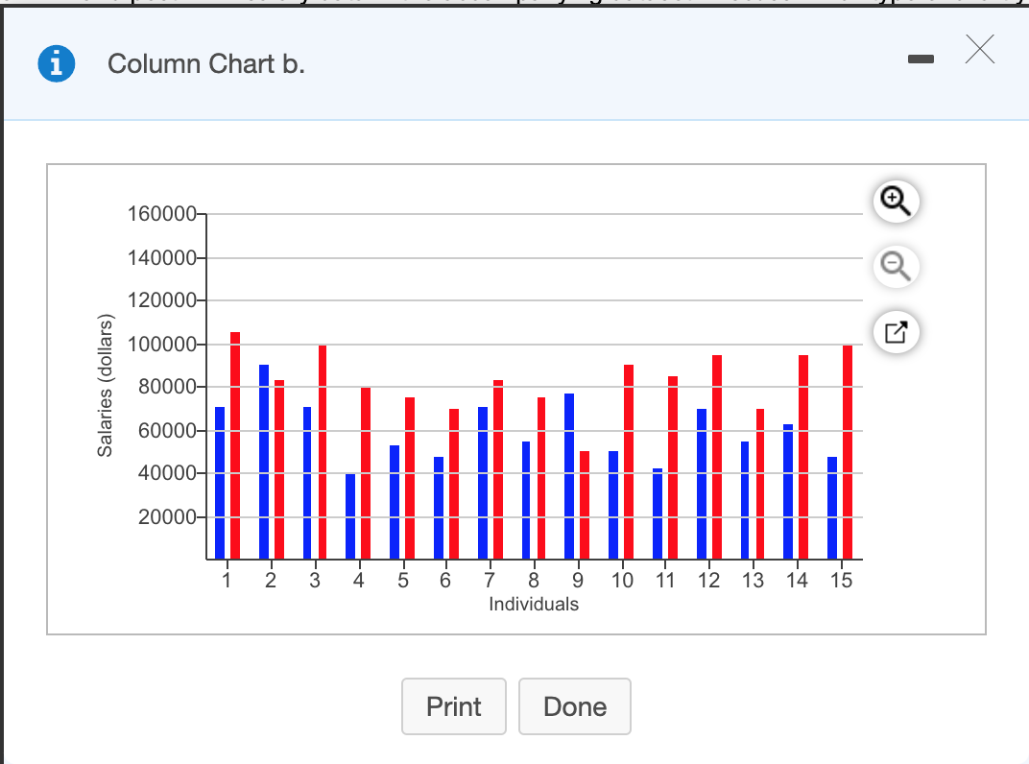Zoom out on the chart
1029x764 pixels.
click(895, 267)
